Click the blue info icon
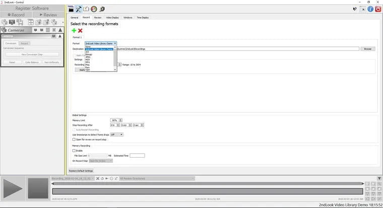Viewport: 383px width, 208px height. pyautogui.click(x=370, y=9)
